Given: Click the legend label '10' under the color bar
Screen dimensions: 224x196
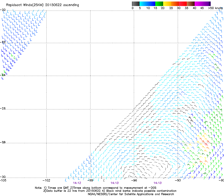Looking at the screenshot, I should pos(148,8).
